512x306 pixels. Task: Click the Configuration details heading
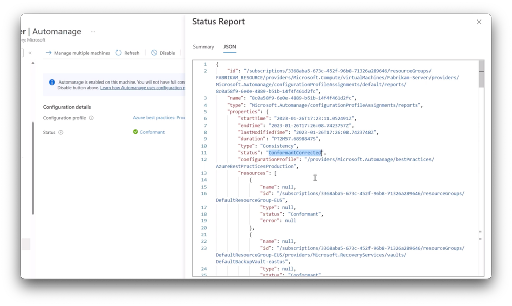click(67, 107)
